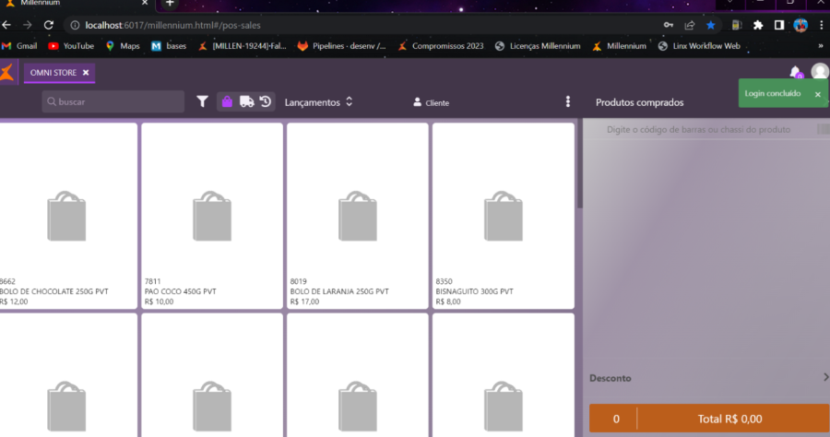This screenshot has width=830, height=437.
Task: Share this page via share icon
Action: click(x=690, y=25)
